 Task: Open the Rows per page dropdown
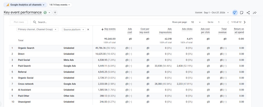click(x=196, y=22)
